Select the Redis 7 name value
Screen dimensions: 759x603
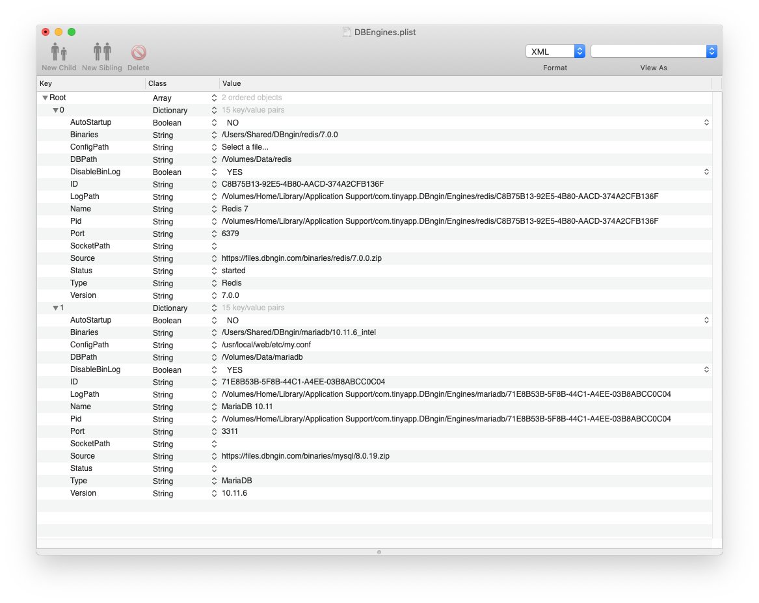235,209
